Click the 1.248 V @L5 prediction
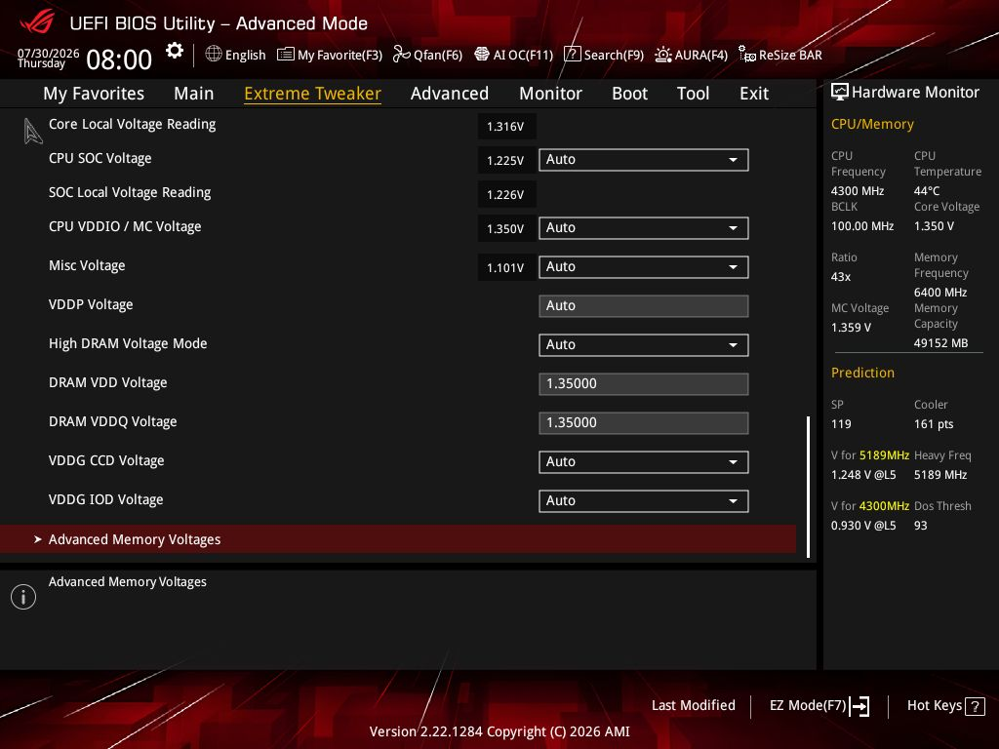999x749 pixels. pyautogui.click(x=863, y=475)
